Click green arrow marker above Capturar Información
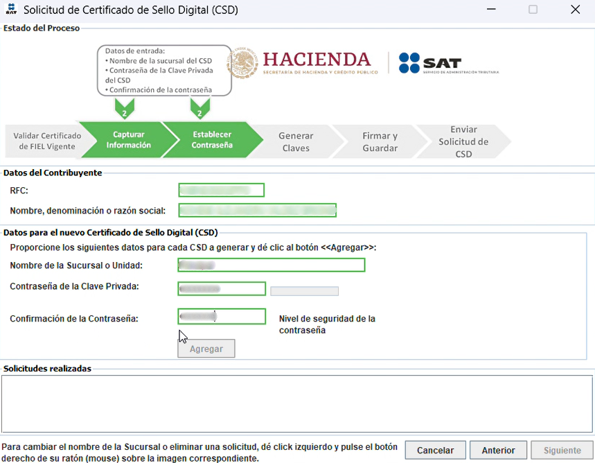This screenshot has height=463, width=595. point(124,108)
